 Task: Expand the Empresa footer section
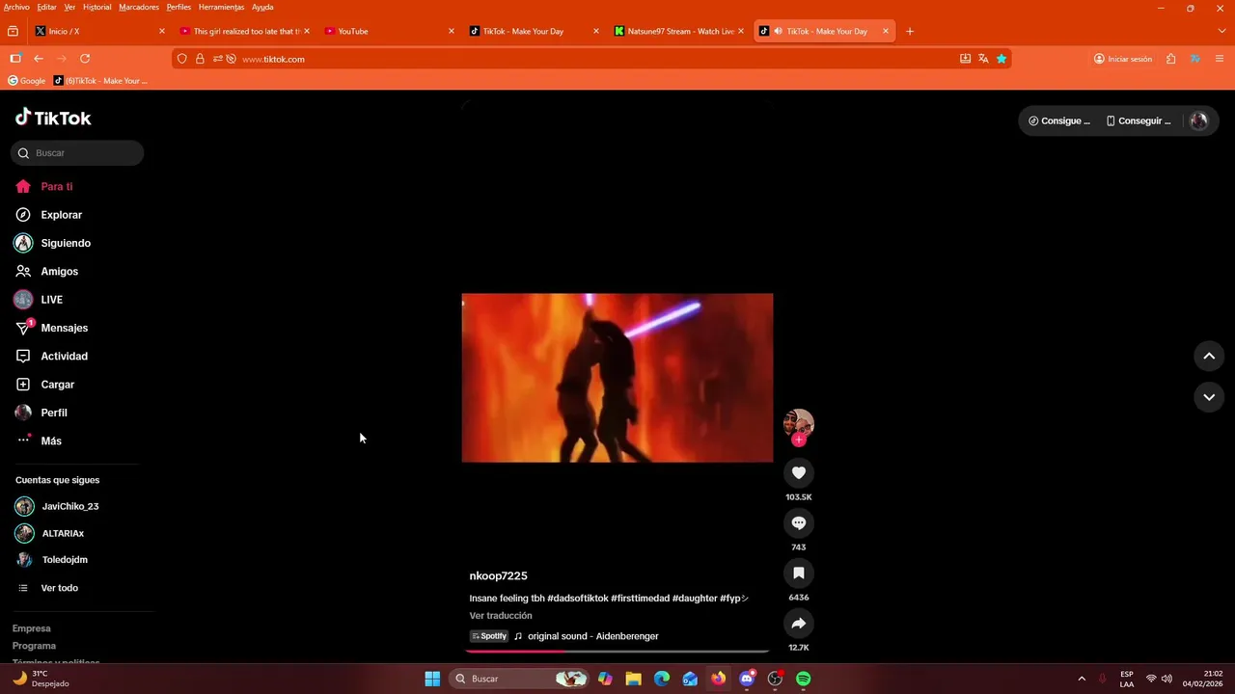pos(32,628)
